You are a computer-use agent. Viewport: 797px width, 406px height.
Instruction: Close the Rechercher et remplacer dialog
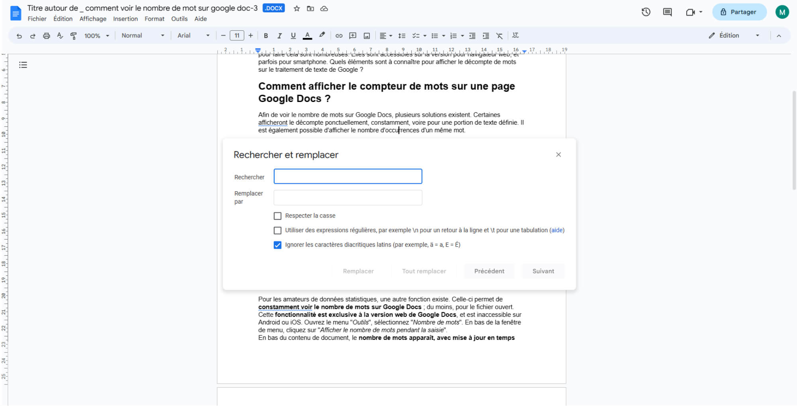(x=558, y=155)
